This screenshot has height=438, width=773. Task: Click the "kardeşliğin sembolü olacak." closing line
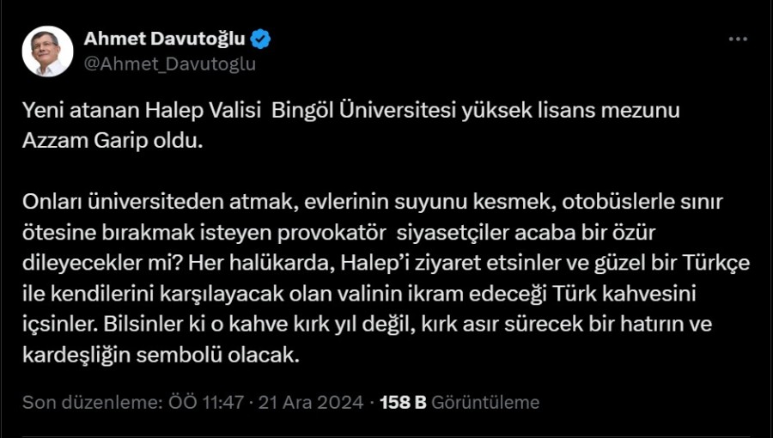coord(159,356)
